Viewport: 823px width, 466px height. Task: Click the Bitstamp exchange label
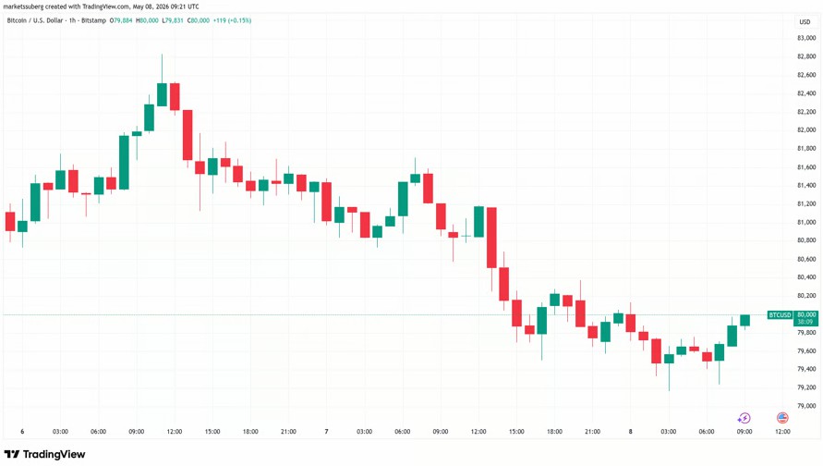click(94, 20)
